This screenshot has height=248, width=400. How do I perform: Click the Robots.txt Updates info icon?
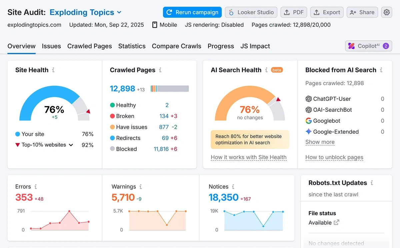(x=372, y=183)
